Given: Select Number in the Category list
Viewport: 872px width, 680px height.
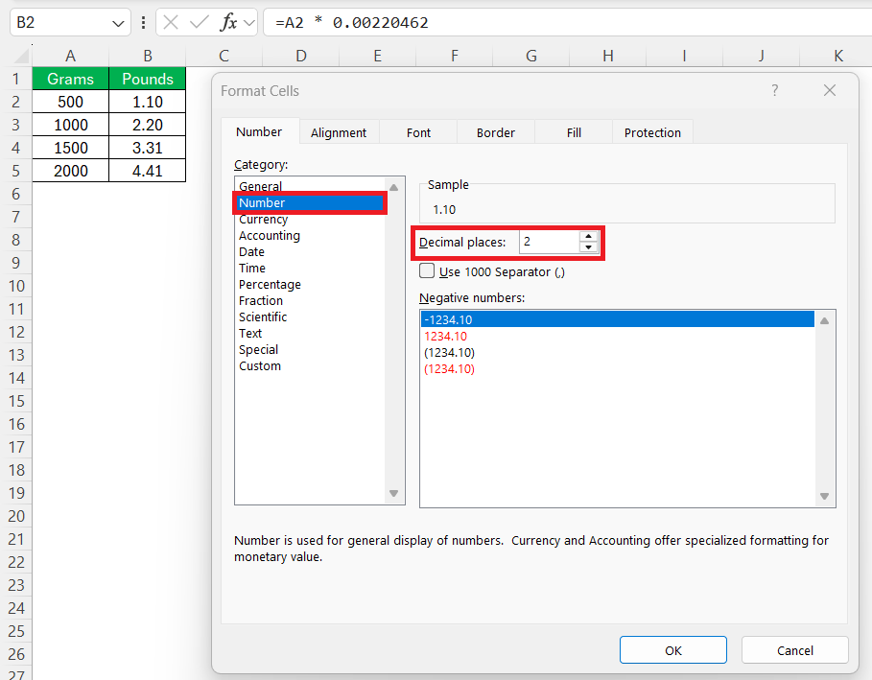Looking at the screenshot, I should (x=310, y=203).
